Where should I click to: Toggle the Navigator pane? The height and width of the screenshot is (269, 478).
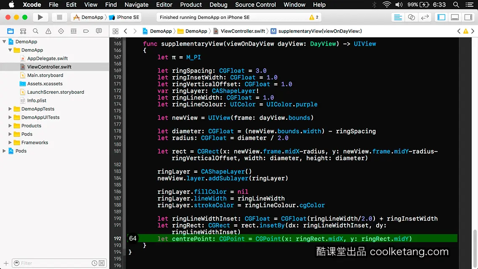click(441, 17)
